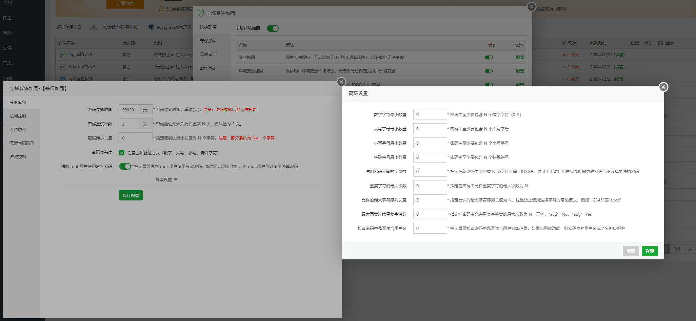Click the 大写字母最小数量 input
Viewport: 696px width, 321px height.
pyautogui.click(x=430, y=129)
